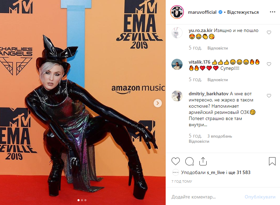The image size is (280, 205).
Task: Open the s_m_live liker profile link
Action: point(216,172)
